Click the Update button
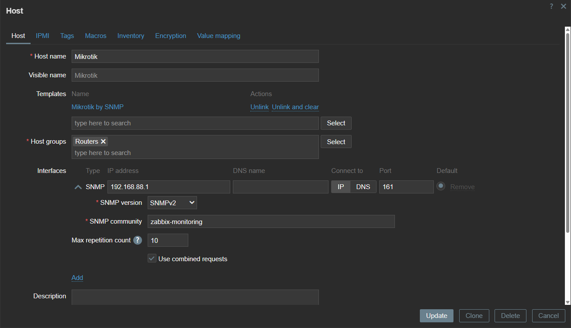 coord(436,316)
